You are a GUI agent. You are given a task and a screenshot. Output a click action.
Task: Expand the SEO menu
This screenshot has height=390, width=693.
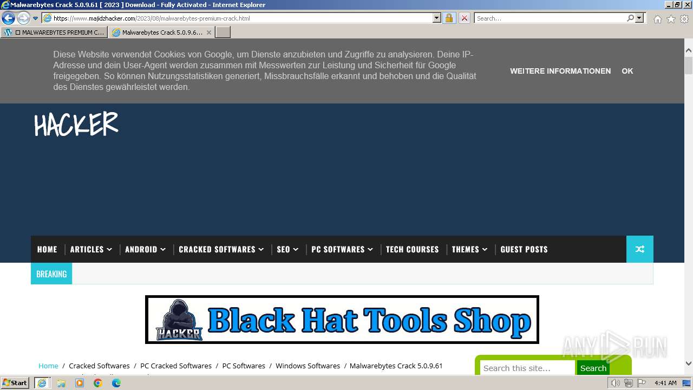287,249
